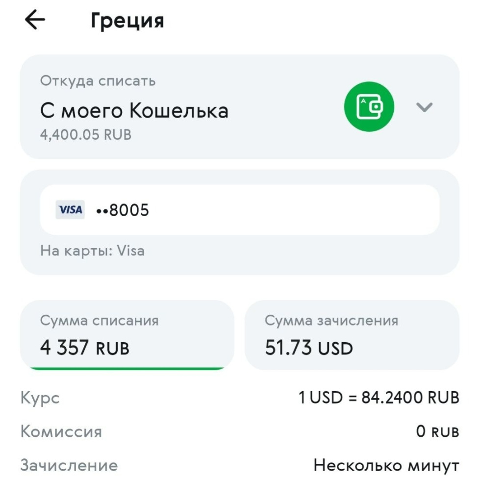Focus the "Сумма списания" amount field

pyautogui.click(x=126, y=335)
